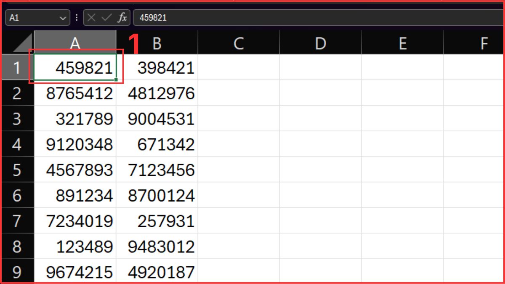
Task: Select cell containing 257931
Action: (x=157, y=221)
